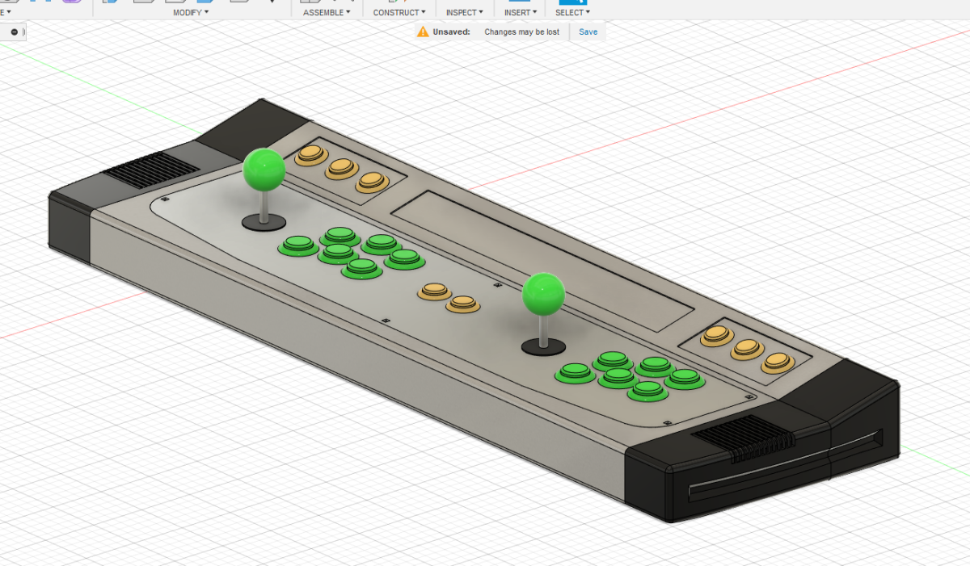This screenshot has height=566, width=970.
Task: Select the vent grille on right end cap
Action: [x=745, y=437]
